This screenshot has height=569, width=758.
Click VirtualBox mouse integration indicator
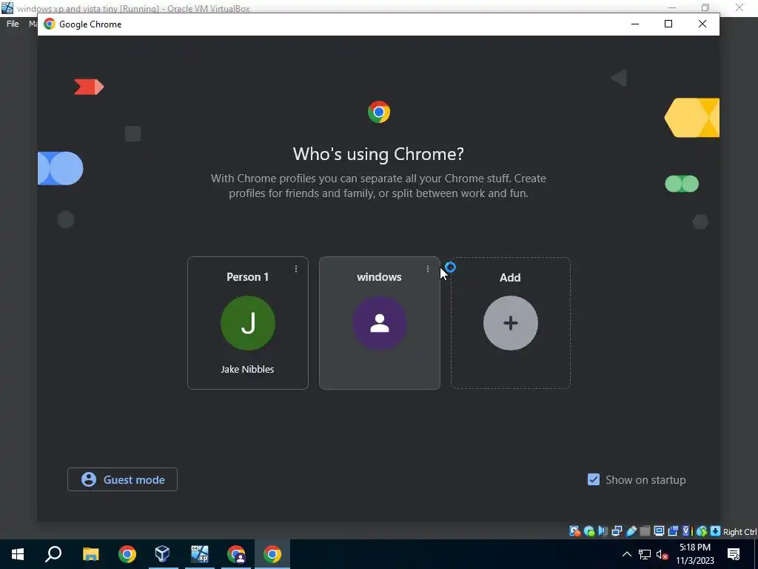click(x=702, y=531)
